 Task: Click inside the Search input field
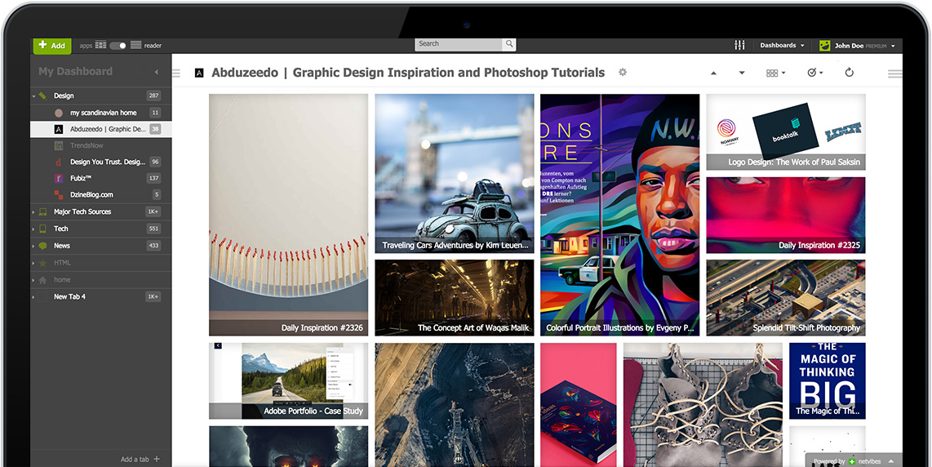[459, 44]
